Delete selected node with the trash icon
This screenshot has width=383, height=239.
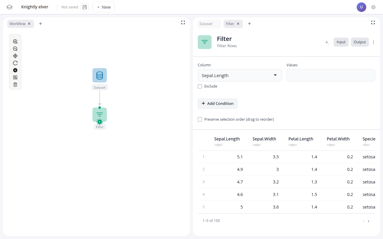tap(15, 85)
